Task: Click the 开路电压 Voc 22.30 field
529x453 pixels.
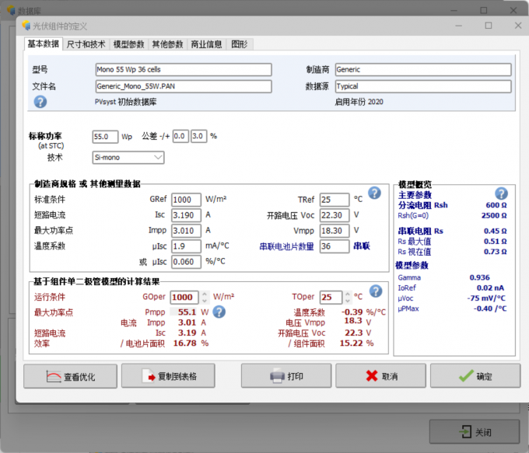Action: click(x=335, y=215)
